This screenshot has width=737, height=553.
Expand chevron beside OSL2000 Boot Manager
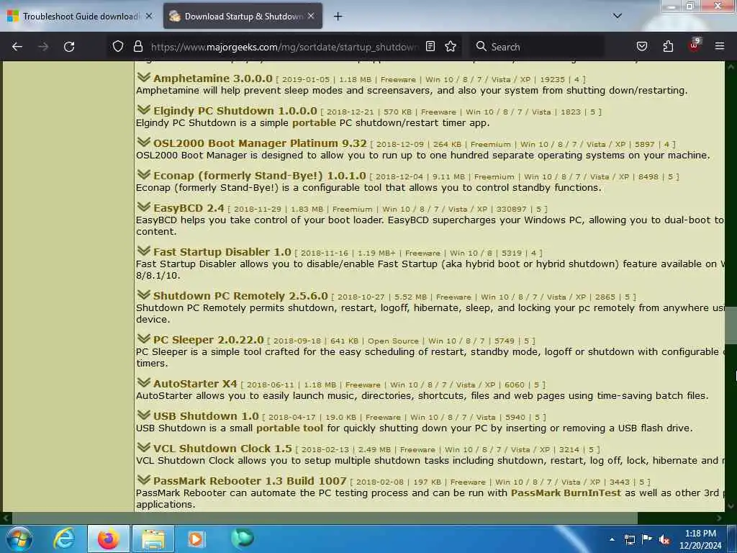click(x=143, y=143)
